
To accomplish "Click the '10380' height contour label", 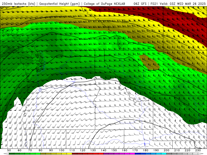I will [x=124, y=22].
